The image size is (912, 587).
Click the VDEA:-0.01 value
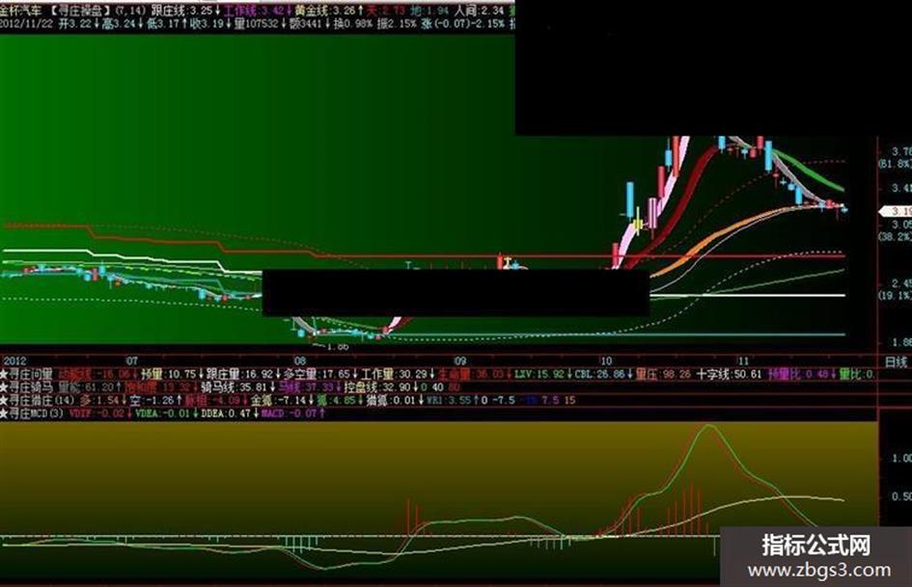[162, 414]
